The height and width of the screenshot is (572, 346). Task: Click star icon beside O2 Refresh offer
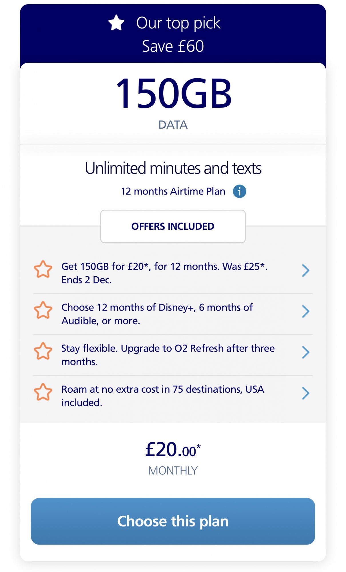(43, 351)
